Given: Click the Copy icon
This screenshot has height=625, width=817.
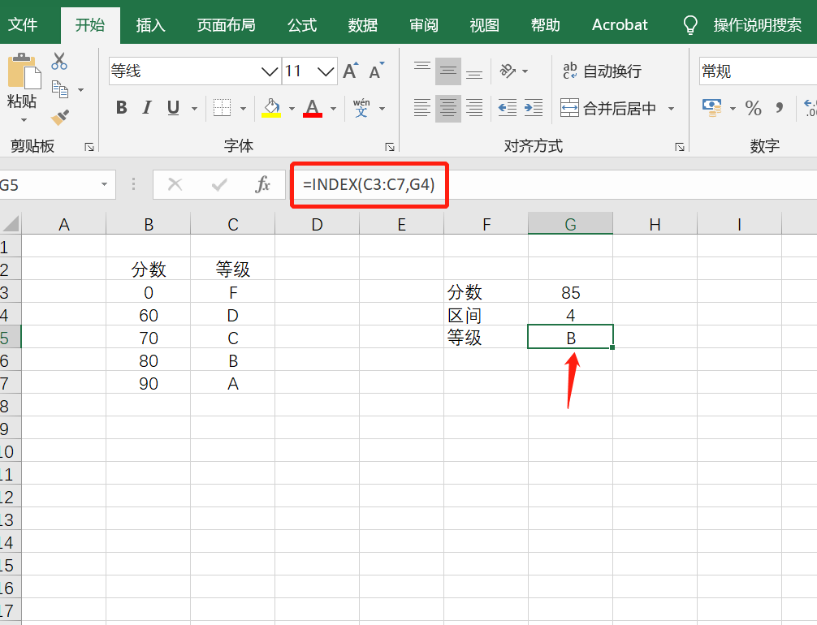Looking at the screenshot, I should 58,88.
